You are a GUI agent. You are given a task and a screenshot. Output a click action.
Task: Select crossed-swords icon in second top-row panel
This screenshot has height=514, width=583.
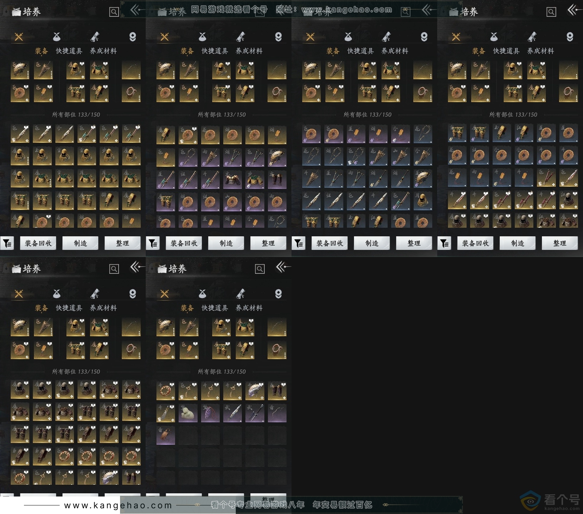[165, 37]
